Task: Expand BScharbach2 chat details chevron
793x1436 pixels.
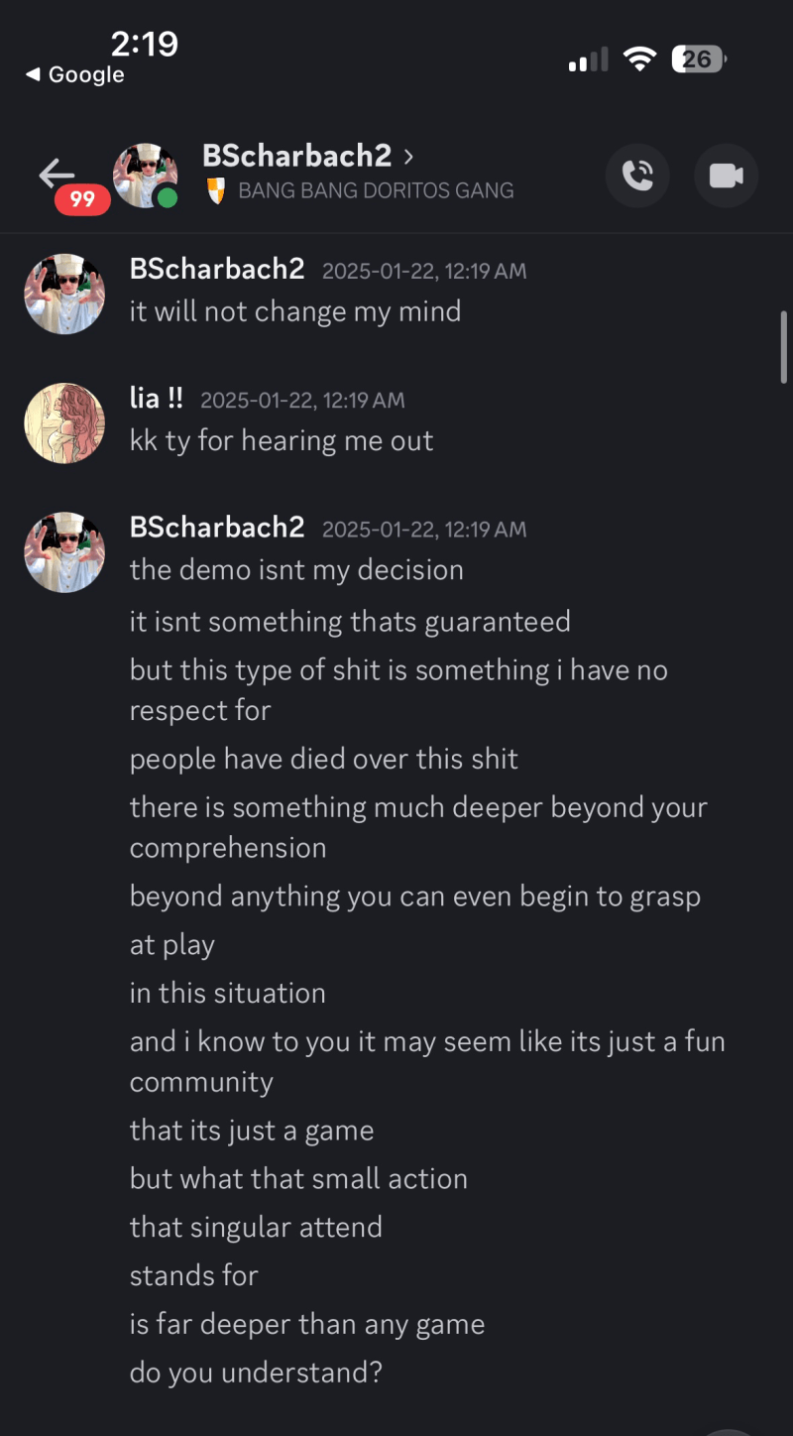Action: 409,156
